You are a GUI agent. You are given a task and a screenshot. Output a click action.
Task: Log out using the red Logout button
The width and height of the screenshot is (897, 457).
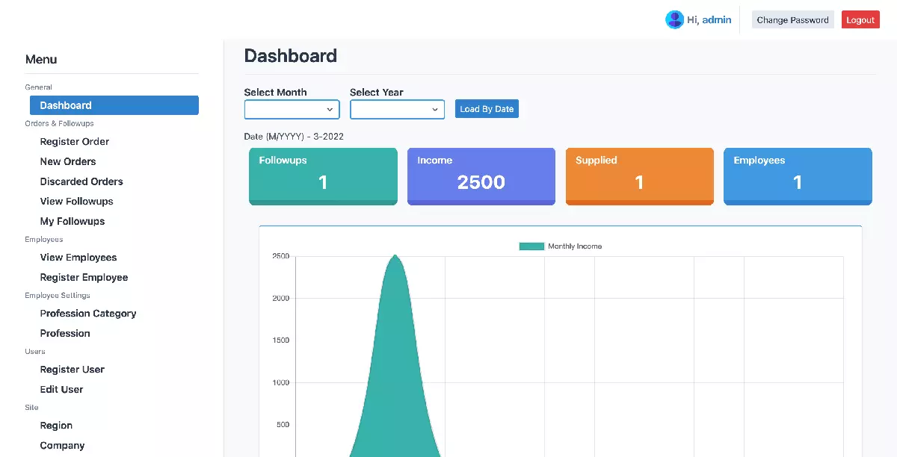click(860, 20)
